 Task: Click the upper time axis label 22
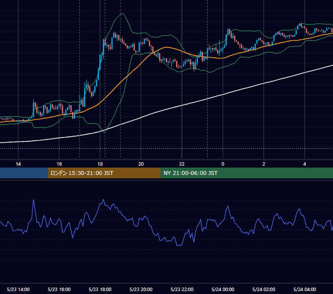(182, 164)
